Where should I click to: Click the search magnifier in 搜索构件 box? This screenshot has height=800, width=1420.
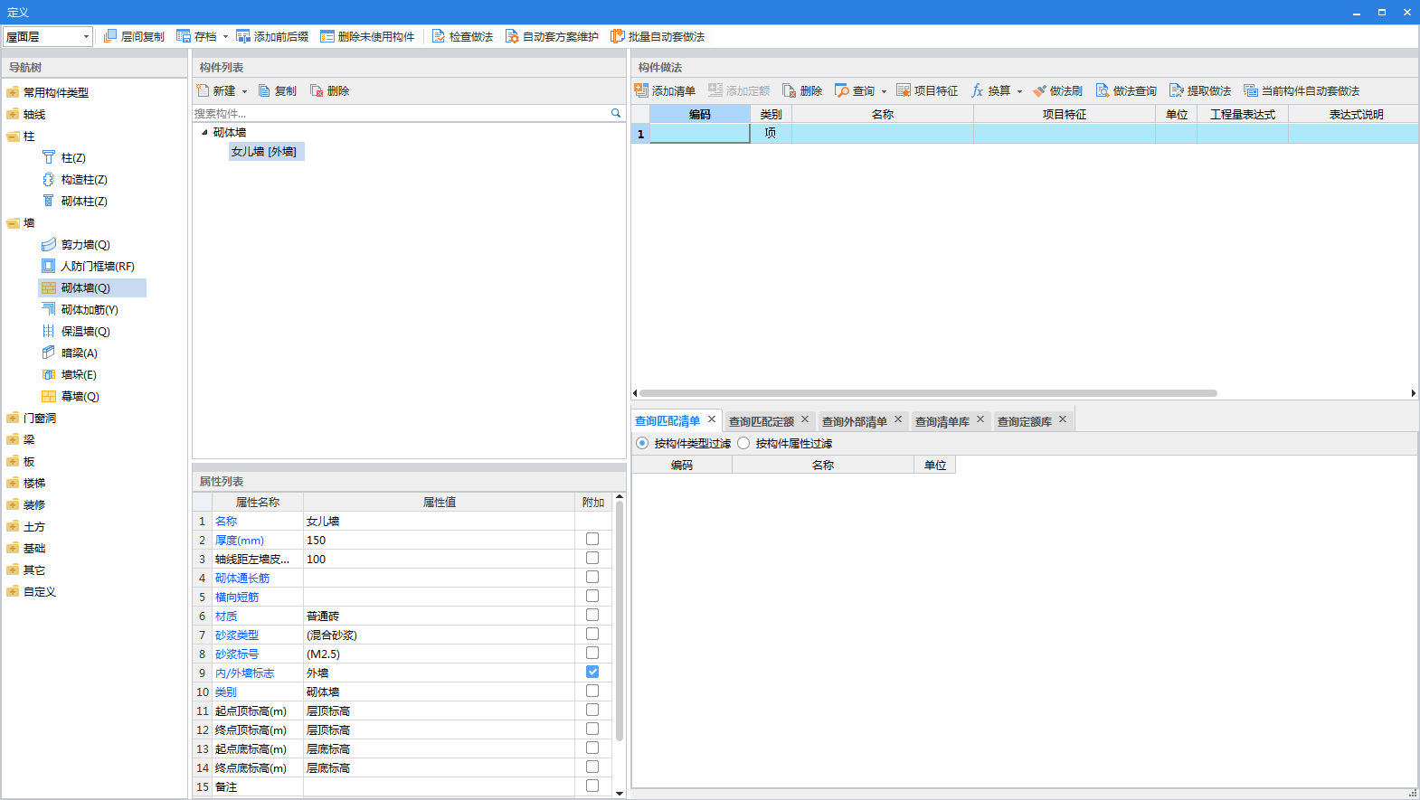[616, 113]
